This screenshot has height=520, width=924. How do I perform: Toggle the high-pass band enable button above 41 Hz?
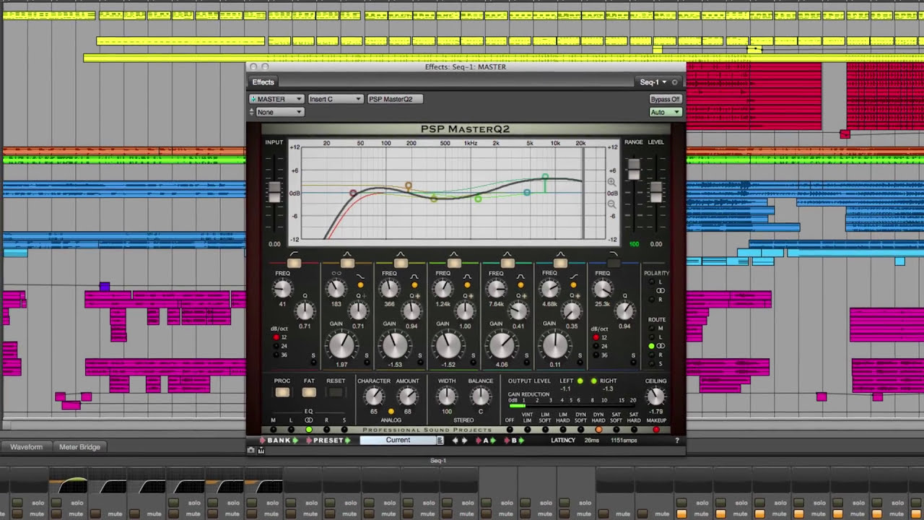[294, 263]
